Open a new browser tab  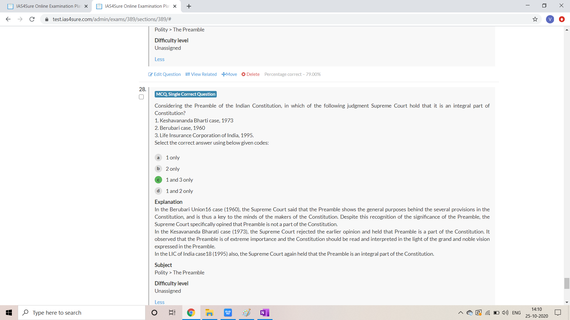189,6
